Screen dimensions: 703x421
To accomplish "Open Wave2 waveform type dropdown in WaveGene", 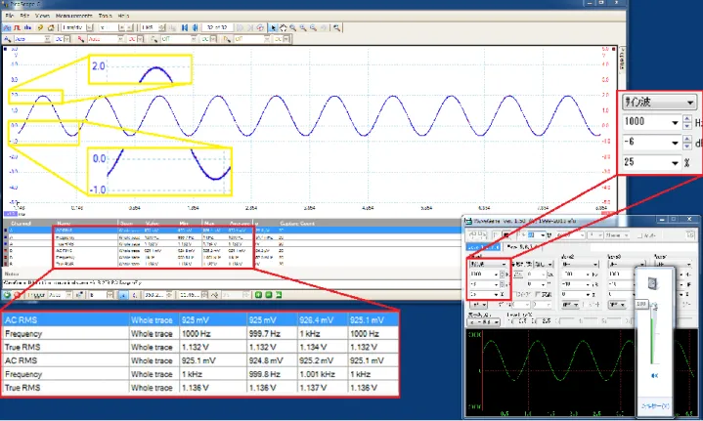I will [x=580, y=265].
